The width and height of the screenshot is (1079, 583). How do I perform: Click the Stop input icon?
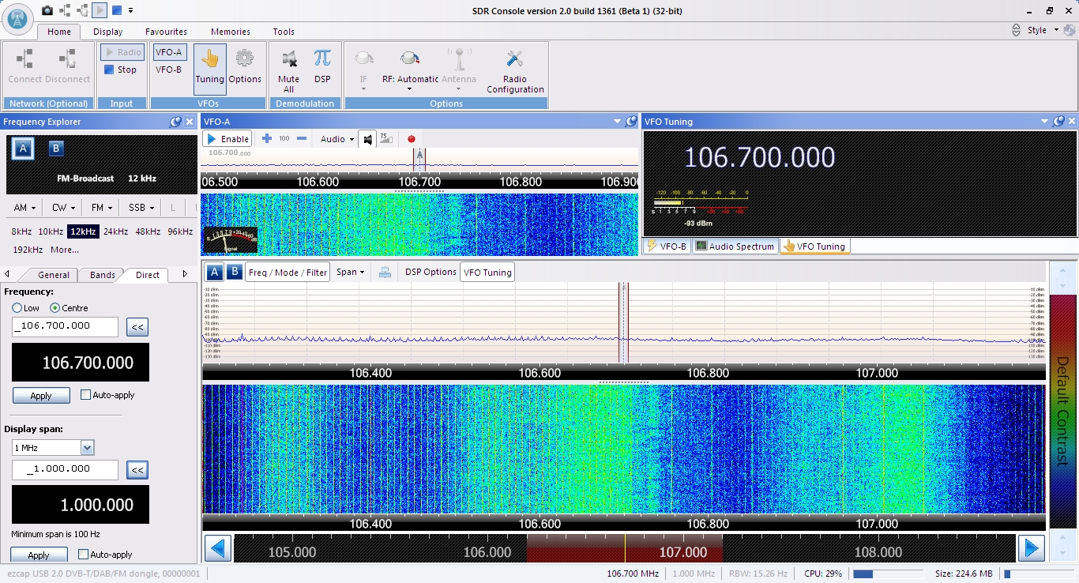110,70
